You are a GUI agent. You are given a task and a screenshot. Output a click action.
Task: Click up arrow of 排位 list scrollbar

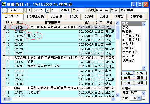click(x=144, y=24)
